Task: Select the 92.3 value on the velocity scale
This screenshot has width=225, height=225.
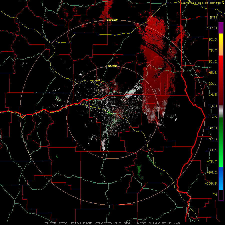Action: [213, 39]
